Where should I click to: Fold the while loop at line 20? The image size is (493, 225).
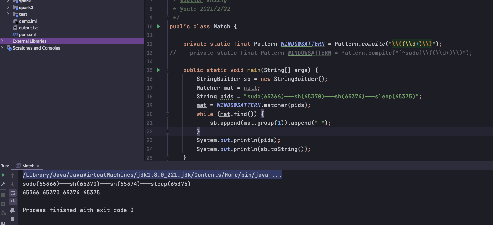coord(167,114)
